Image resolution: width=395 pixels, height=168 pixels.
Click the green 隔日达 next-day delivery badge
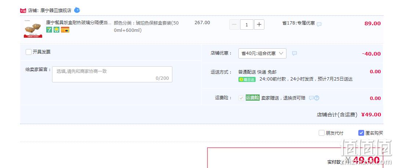[x=247, y=79]
